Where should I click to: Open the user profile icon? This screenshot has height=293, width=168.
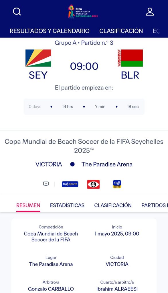pyautogui.click(x=150, y=11)
